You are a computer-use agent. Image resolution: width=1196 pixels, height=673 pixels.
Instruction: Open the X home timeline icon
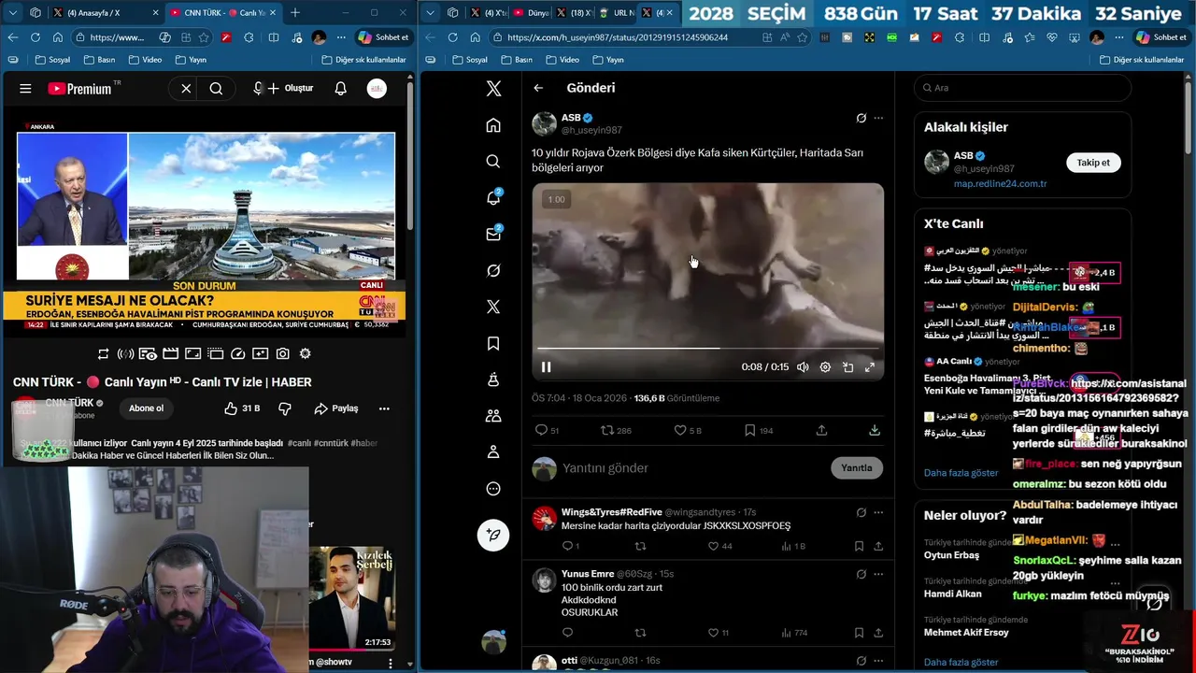pyautogui.click(x=493, y=125)
